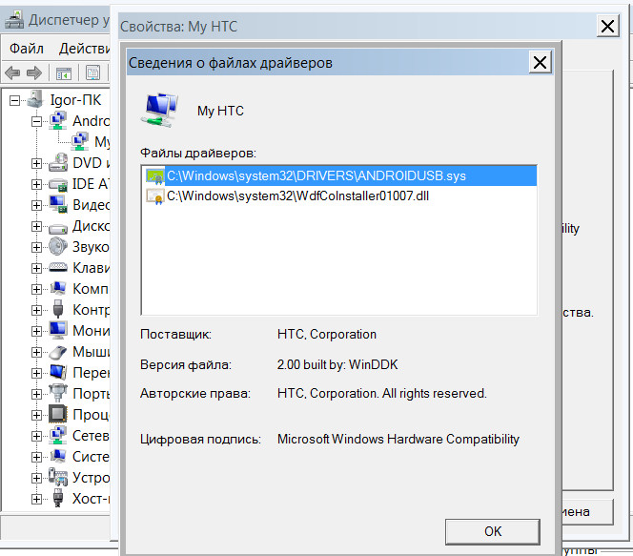Click the monitor category icon
The width and height of the screenshot is (633, 556).
click(x=58, y=330)
